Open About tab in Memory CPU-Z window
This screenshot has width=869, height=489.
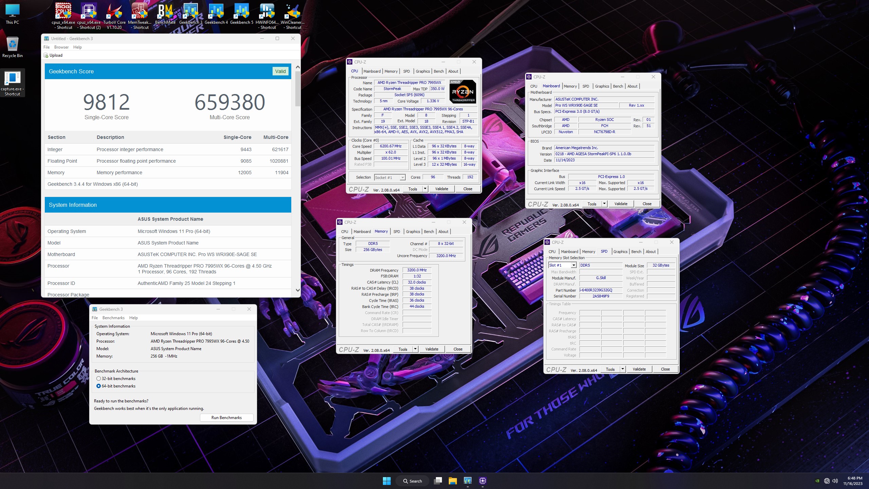click(443, 232)
